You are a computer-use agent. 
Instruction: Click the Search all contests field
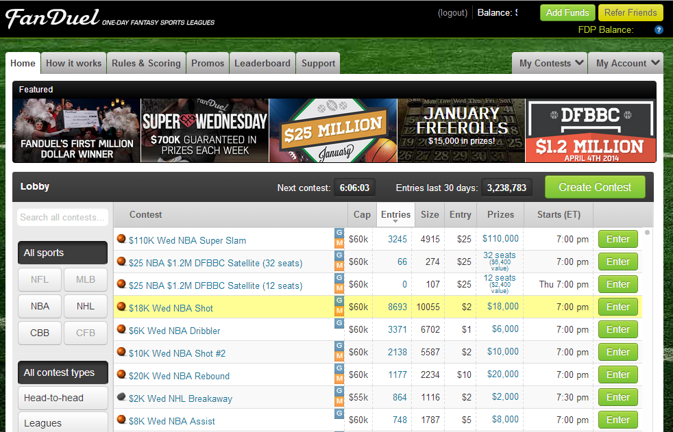(62, 218)
